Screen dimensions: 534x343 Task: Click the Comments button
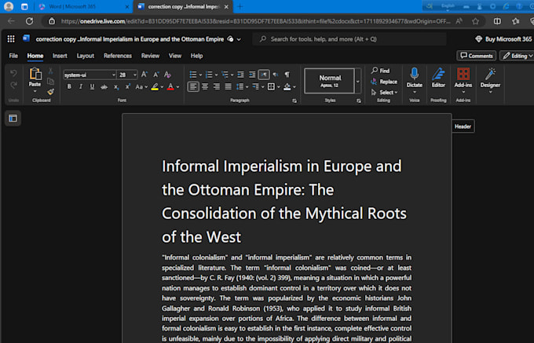click(x=477, y=56)
